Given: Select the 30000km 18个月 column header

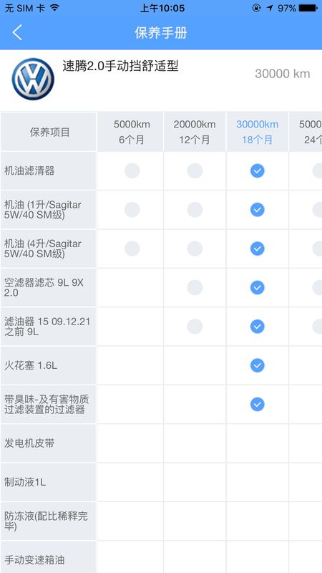Looking at the screenshot, I should [258, 132].
